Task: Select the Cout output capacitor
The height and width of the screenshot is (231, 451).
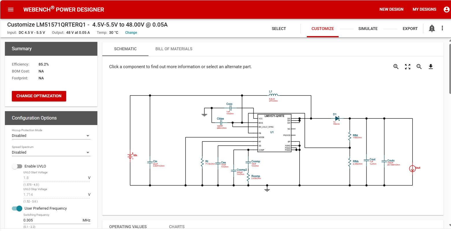Action: pyautogui.click(x=367, y=161)
